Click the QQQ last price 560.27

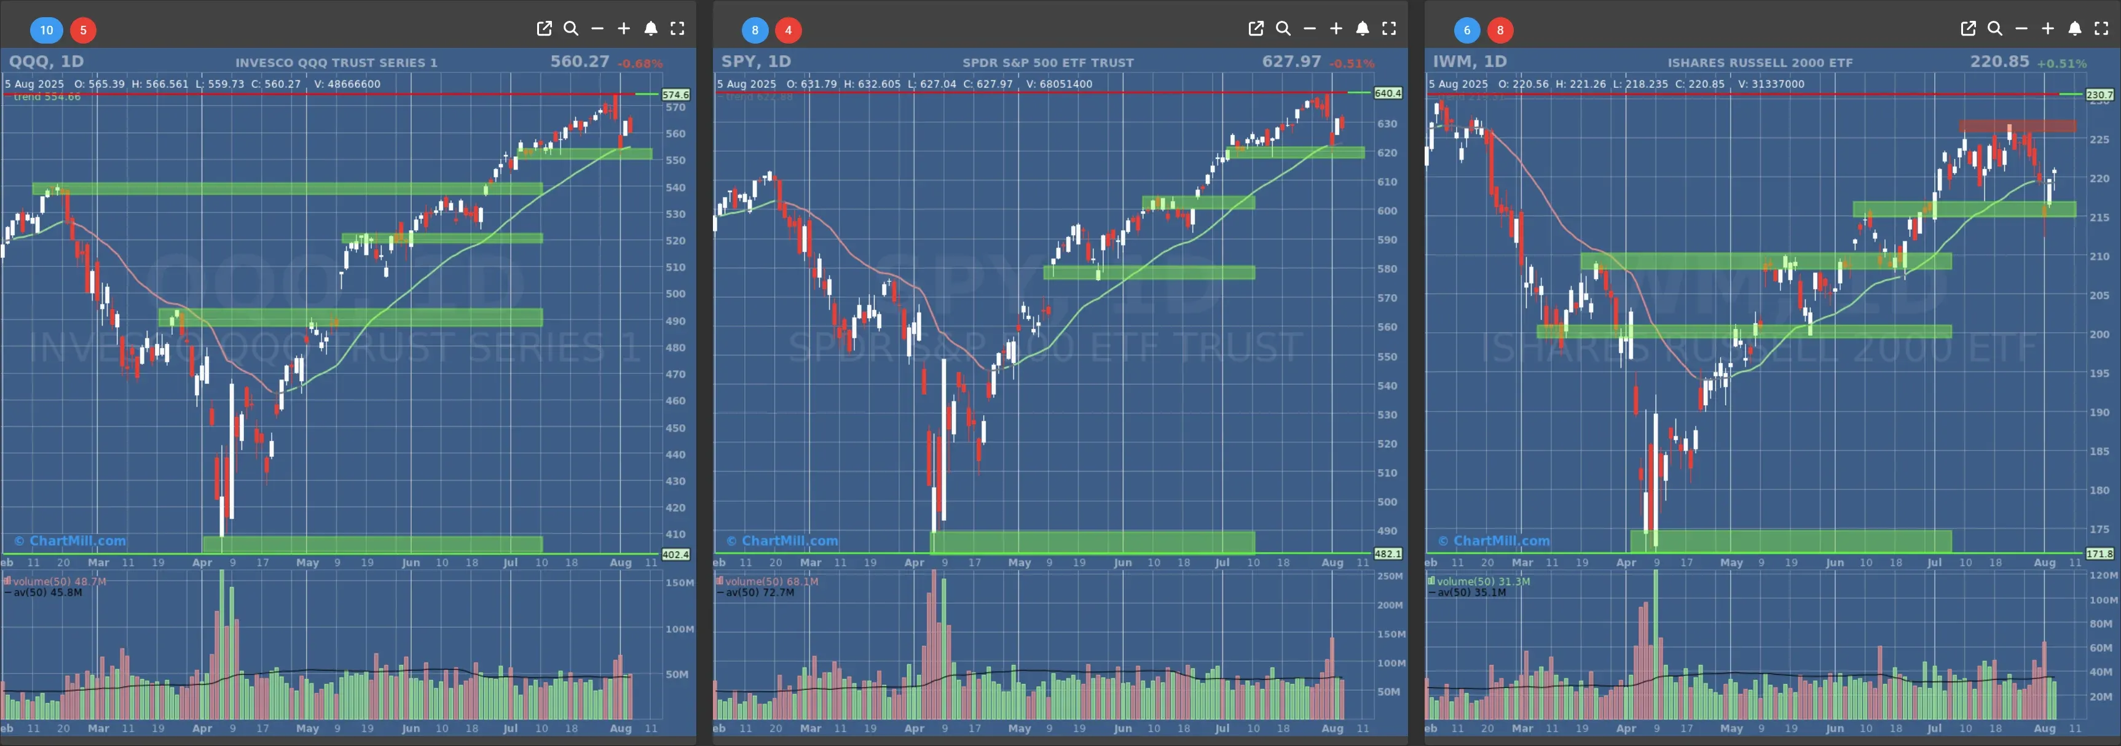[x=580, y=61]
